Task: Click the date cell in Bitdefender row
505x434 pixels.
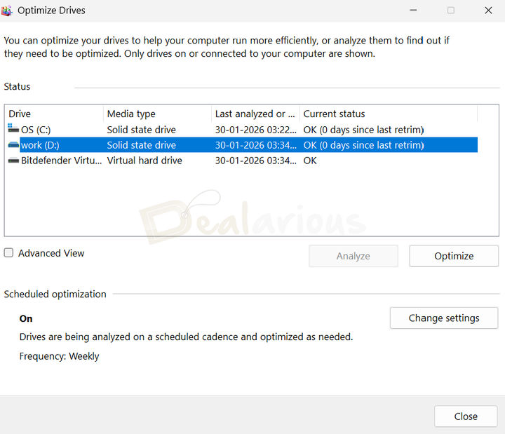Action: (x=256, y=161)
